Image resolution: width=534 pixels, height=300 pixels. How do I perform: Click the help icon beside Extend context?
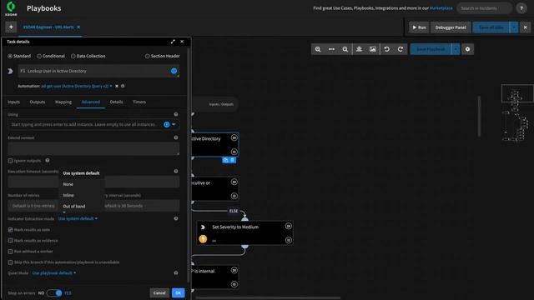(176, 137)
